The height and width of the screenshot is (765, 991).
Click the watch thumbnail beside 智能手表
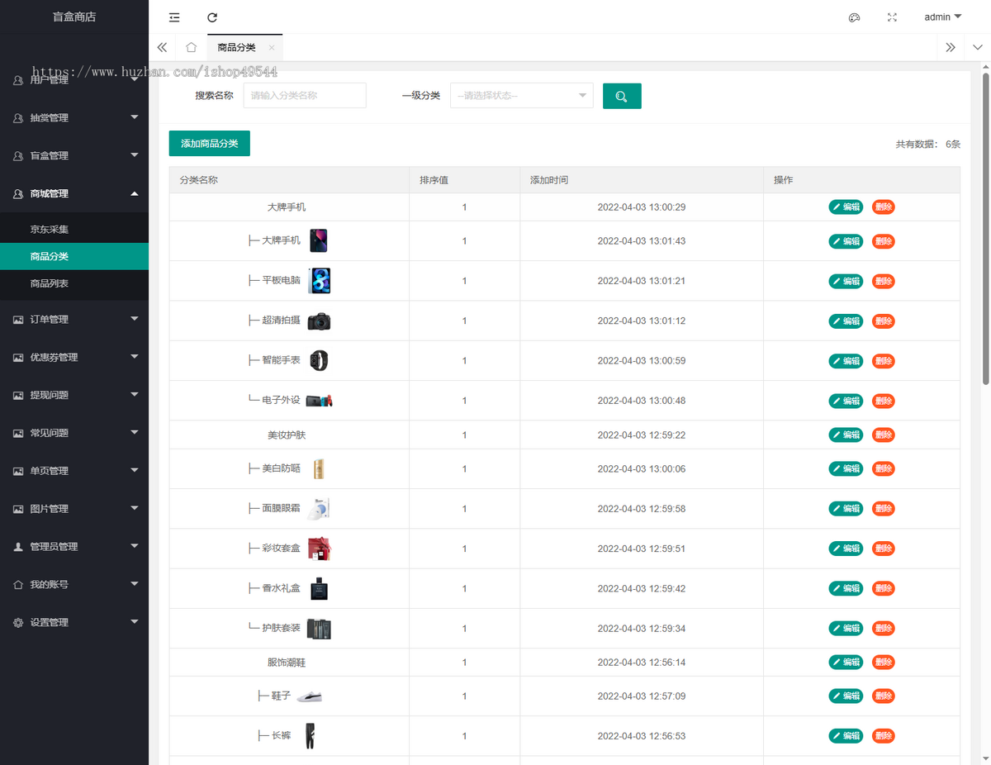(319, 361)
